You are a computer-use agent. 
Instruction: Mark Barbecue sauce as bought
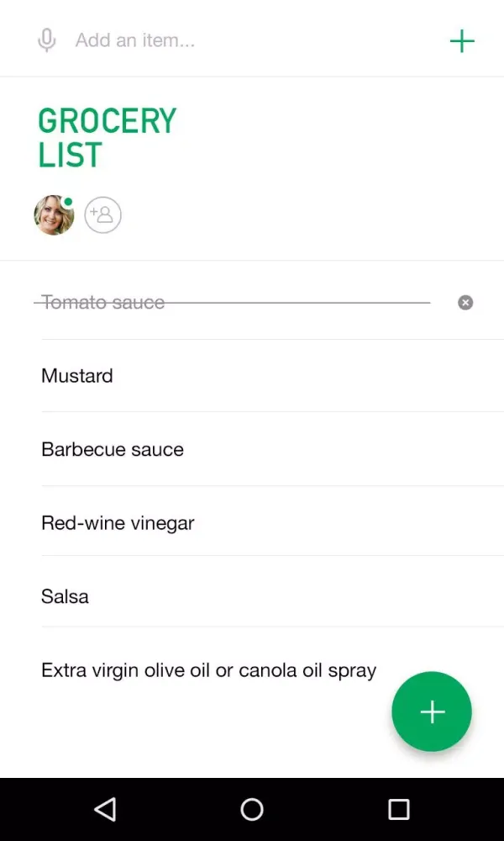113,449
